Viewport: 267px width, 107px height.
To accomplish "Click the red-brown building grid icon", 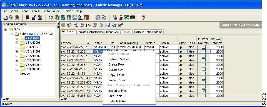I will (86, 17).
